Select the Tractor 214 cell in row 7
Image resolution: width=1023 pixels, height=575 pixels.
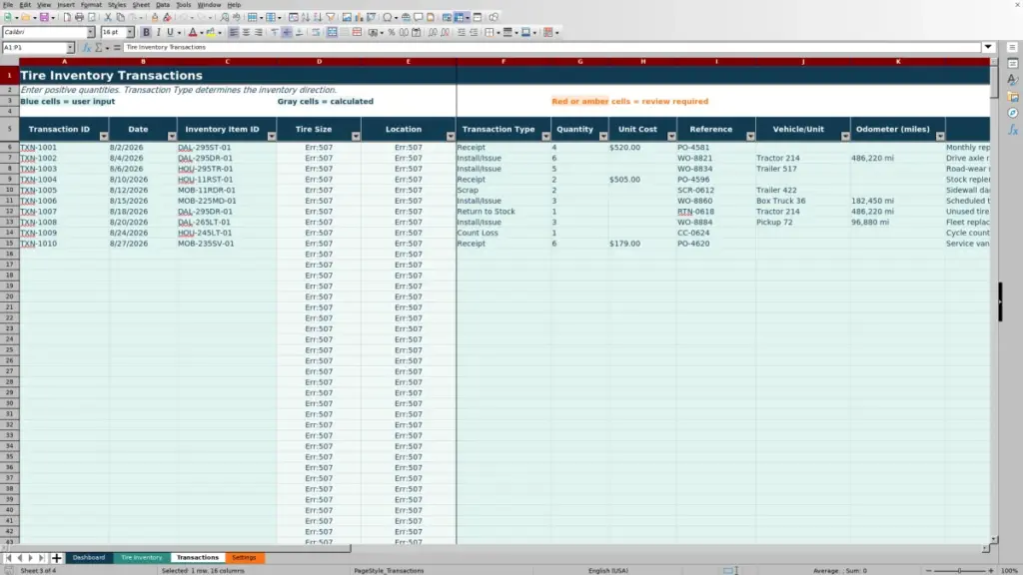[802, 159]
